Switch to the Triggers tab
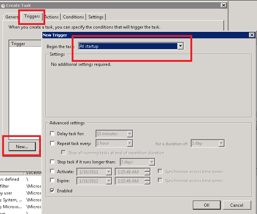 pyautogui.click(x=32, y=17)
